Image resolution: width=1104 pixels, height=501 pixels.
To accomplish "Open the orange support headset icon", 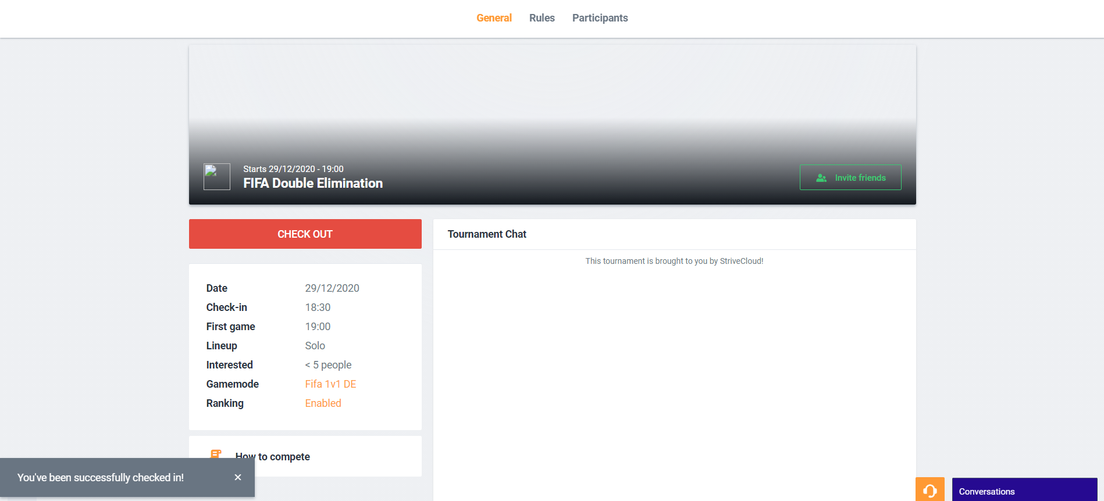I will (x=930, y=490).
